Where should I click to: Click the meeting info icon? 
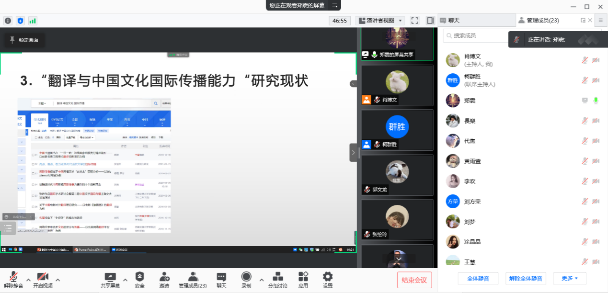click(x=8, y=21)
